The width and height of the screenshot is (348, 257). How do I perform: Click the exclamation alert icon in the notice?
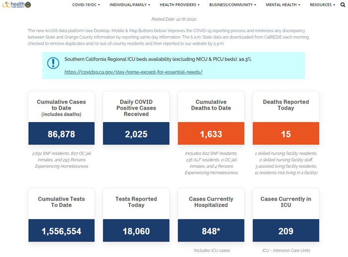[53, 63]
